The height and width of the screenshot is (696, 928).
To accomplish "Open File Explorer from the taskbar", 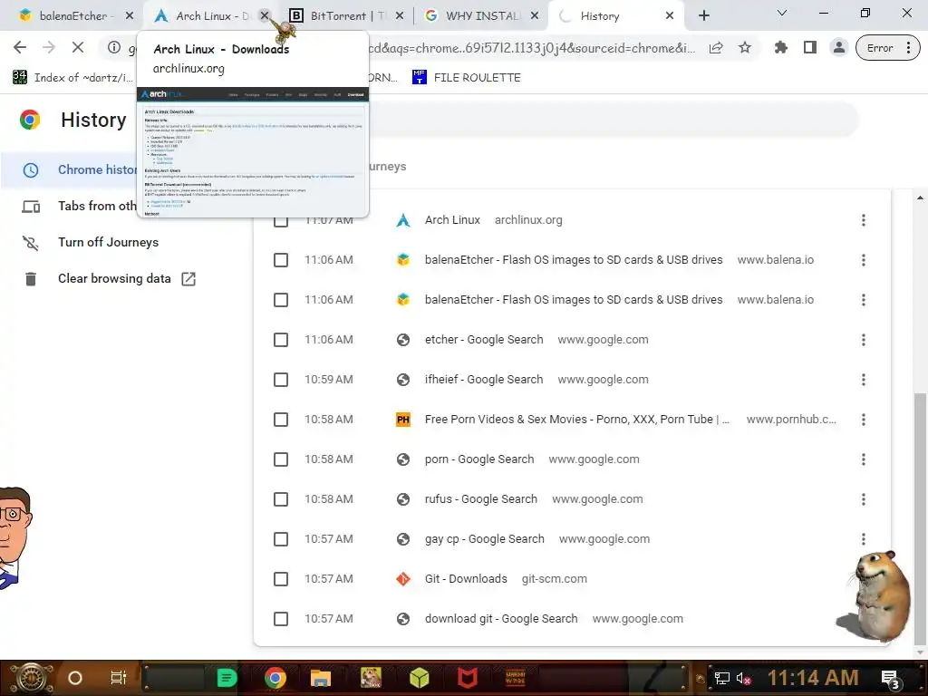I will 320,678.
